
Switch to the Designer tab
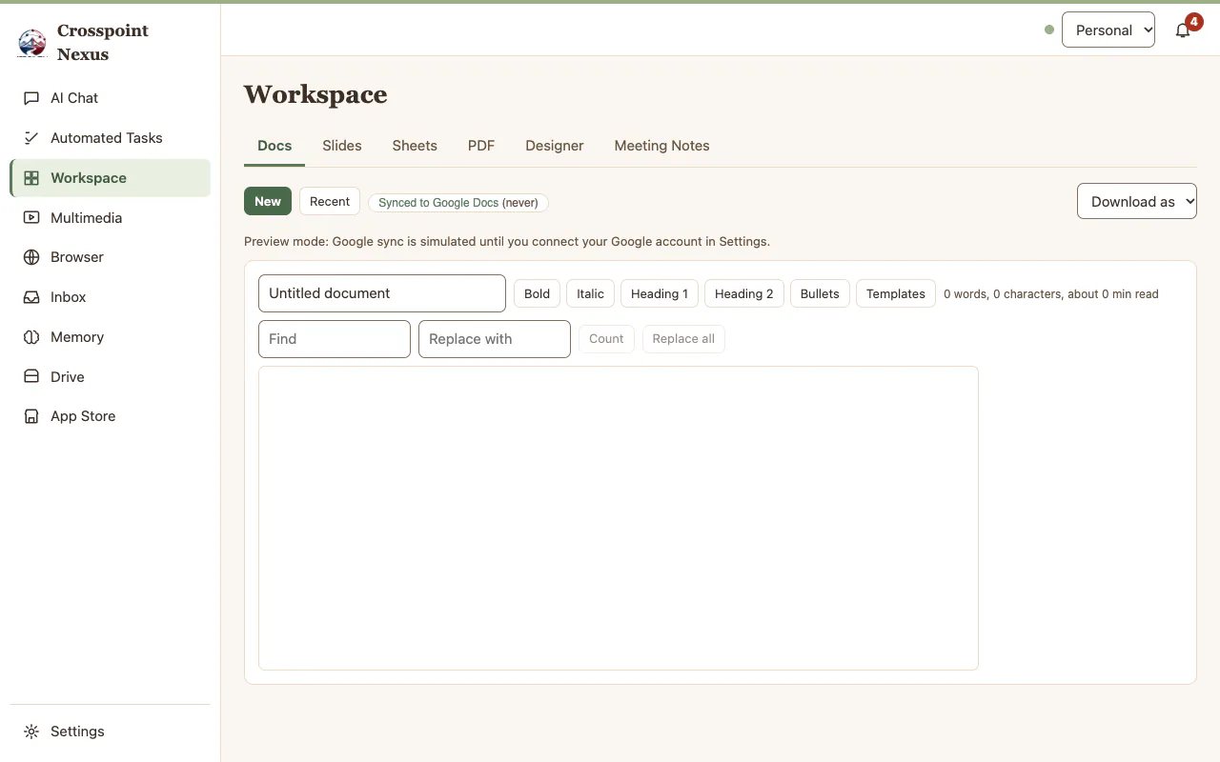(x=555, y=146)
